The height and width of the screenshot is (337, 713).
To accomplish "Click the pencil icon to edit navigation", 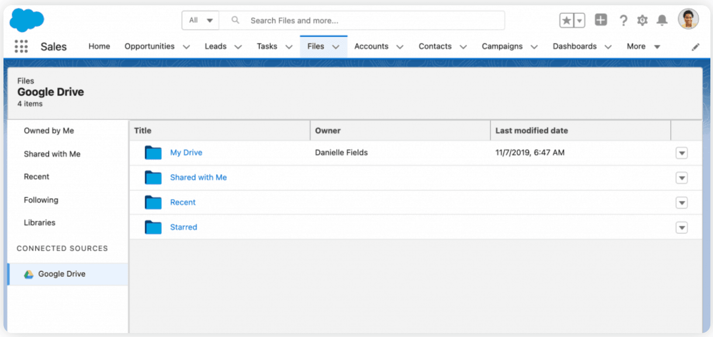I will coord(696,47).
